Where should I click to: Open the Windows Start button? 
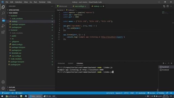point(2,96)
